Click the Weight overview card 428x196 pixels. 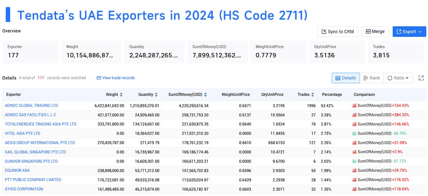tap(91, 52)
